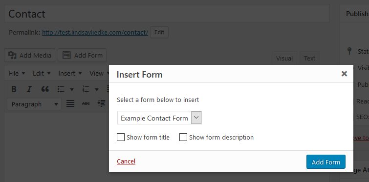The width and height of the screenshot is (369, 182).
Task: Open numbered list style dropdown arrow
Action: 96,89
